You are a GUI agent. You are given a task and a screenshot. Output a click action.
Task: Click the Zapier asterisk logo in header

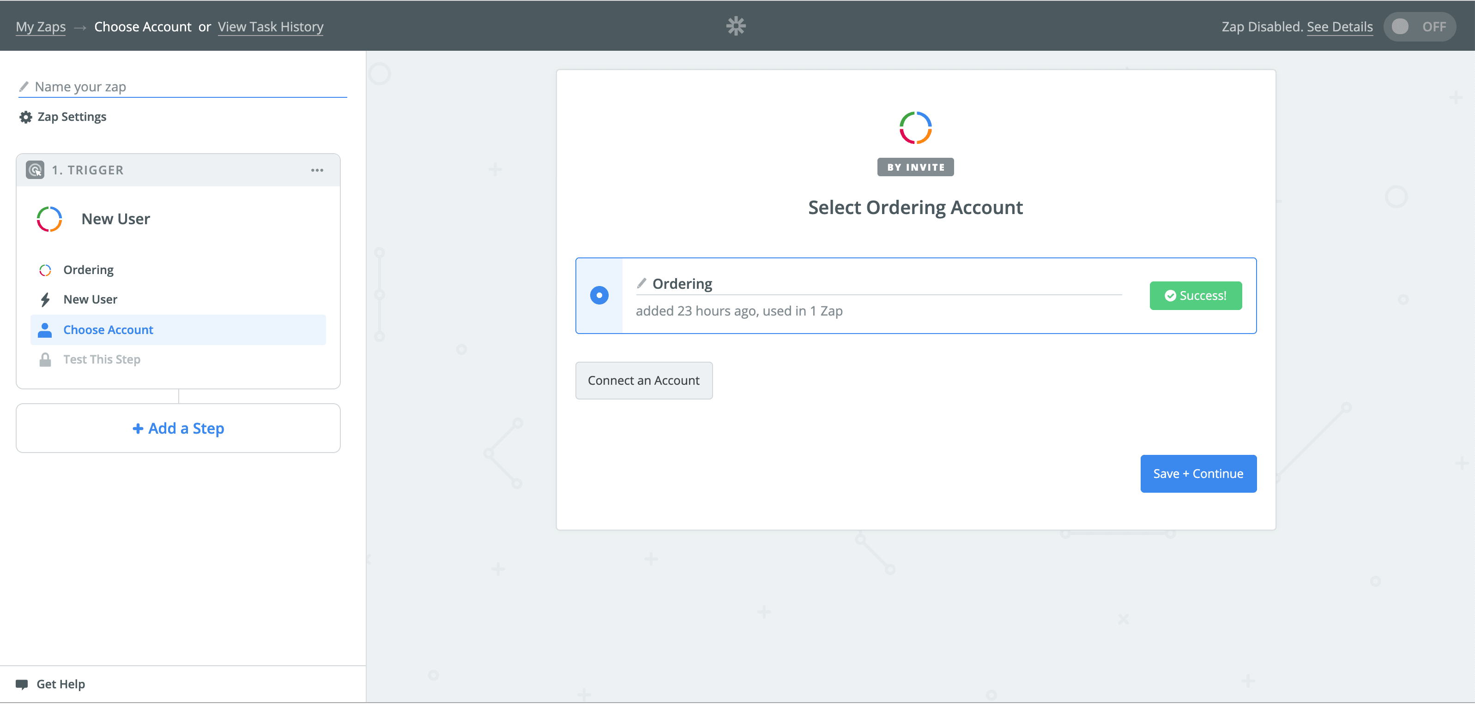pyautogui.click(x=736, y=26)
